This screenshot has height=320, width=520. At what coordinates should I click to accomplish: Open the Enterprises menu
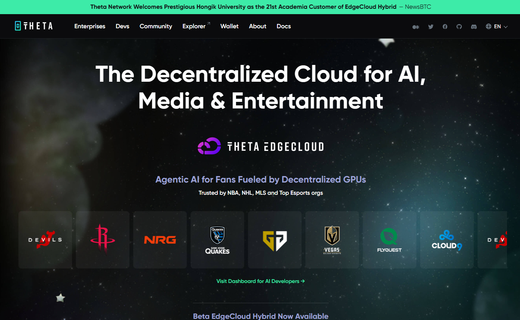click(x=90, y=26)
